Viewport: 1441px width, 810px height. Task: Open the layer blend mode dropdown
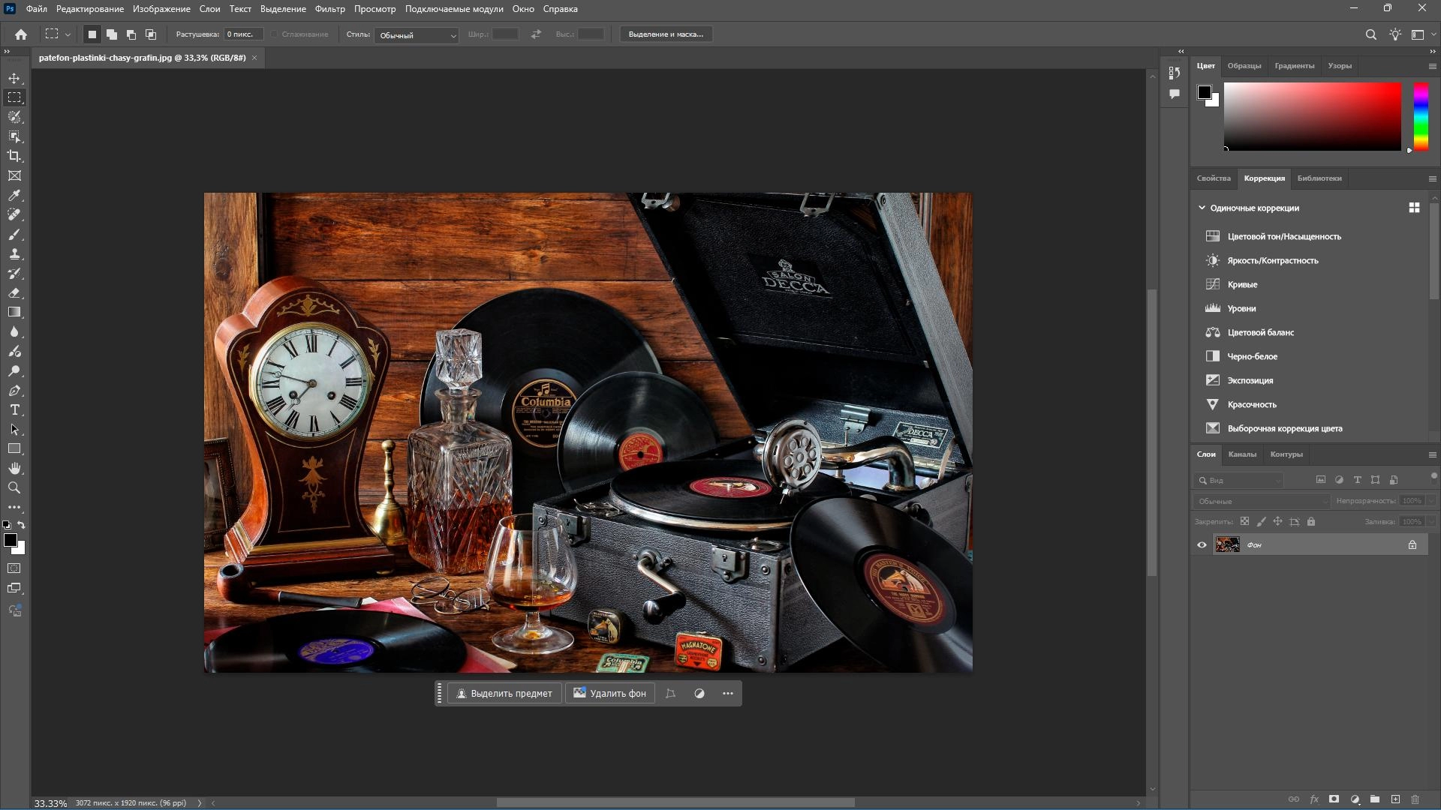1261,501
